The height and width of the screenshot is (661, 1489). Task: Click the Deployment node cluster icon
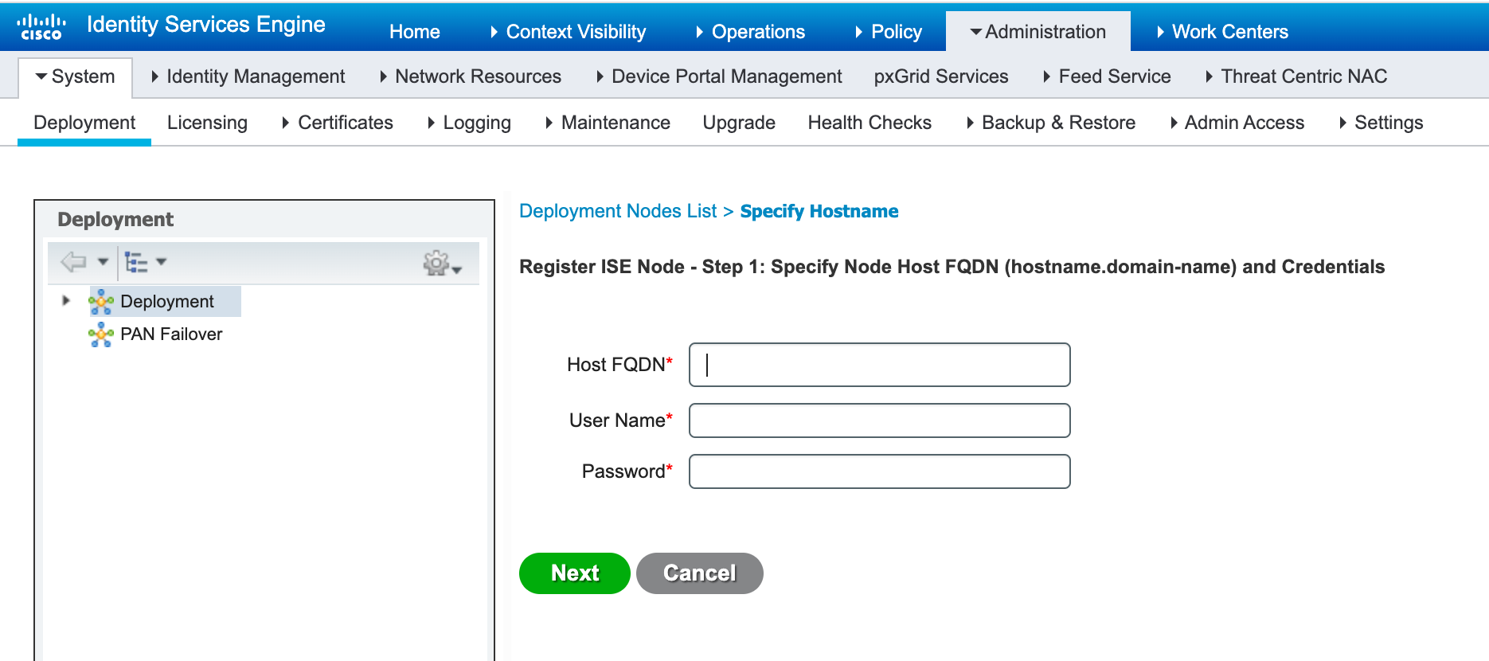point(101,302)
